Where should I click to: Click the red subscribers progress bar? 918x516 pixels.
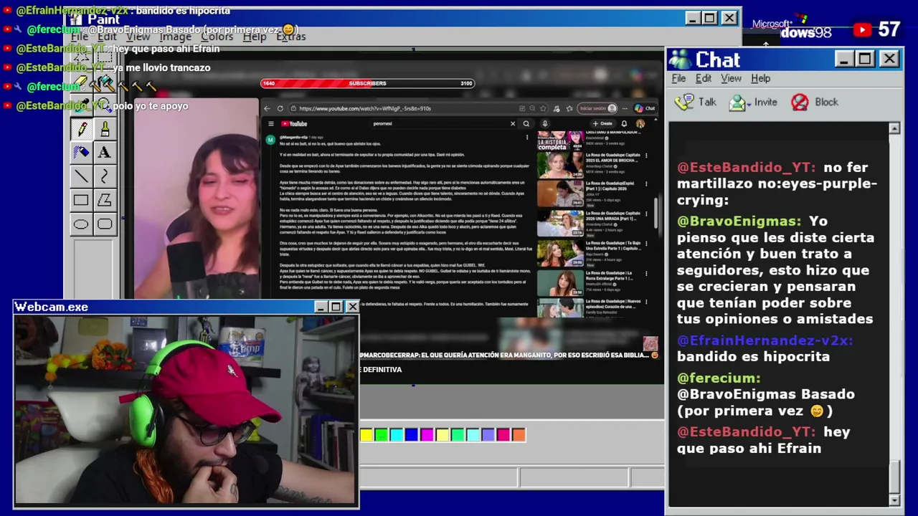(367, 83)
